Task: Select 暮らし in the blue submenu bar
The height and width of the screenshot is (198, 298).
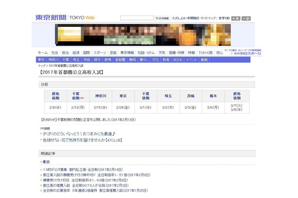Action: click(144, 60)
